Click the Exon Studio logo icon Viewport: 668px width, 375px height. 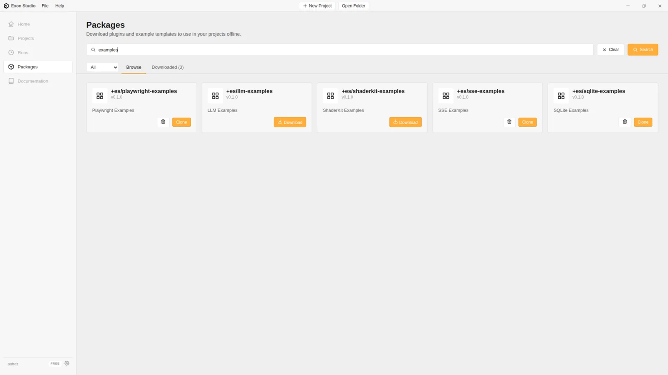point(6,6)
